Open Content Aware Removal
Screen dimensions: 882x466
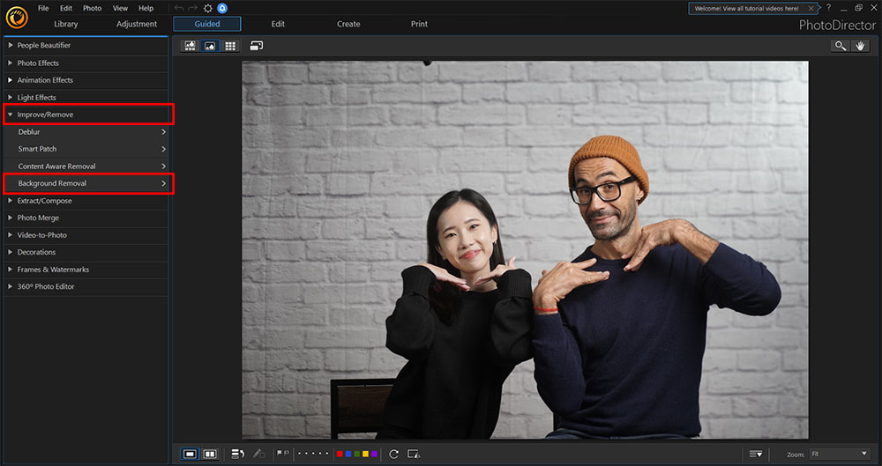click(x=86, y=166)
